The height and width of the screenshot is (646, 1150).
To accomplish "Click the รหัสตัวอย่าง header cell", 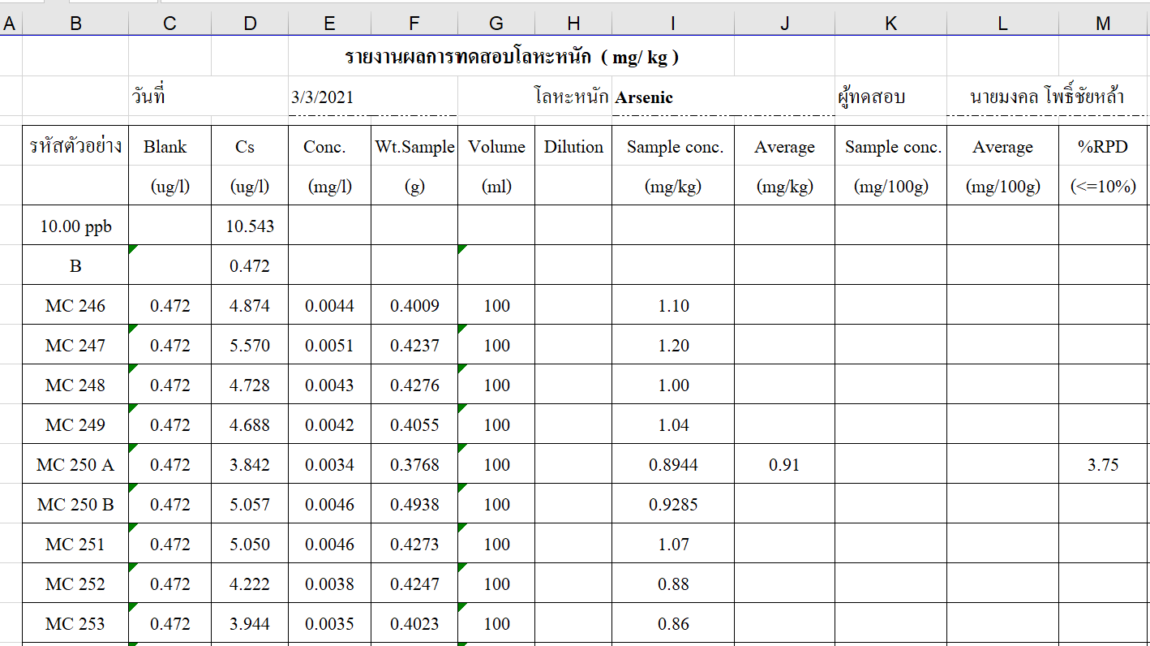I will (x=75, y=147).
